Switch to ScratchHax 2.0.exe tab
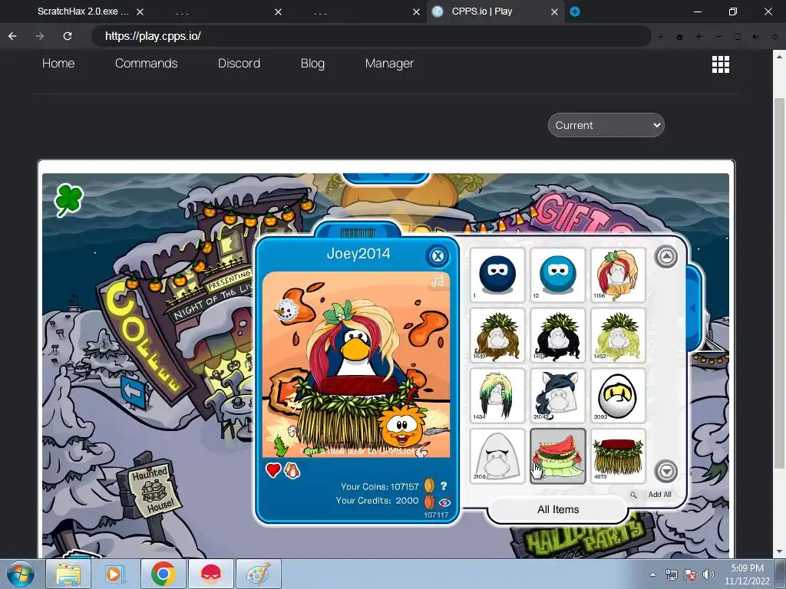 (83, 12)
